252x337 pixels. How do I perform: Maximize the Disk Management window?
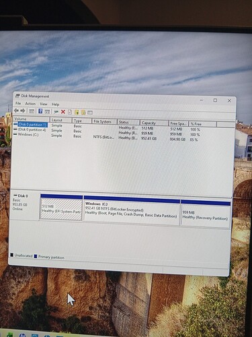[x=215, y=100]
